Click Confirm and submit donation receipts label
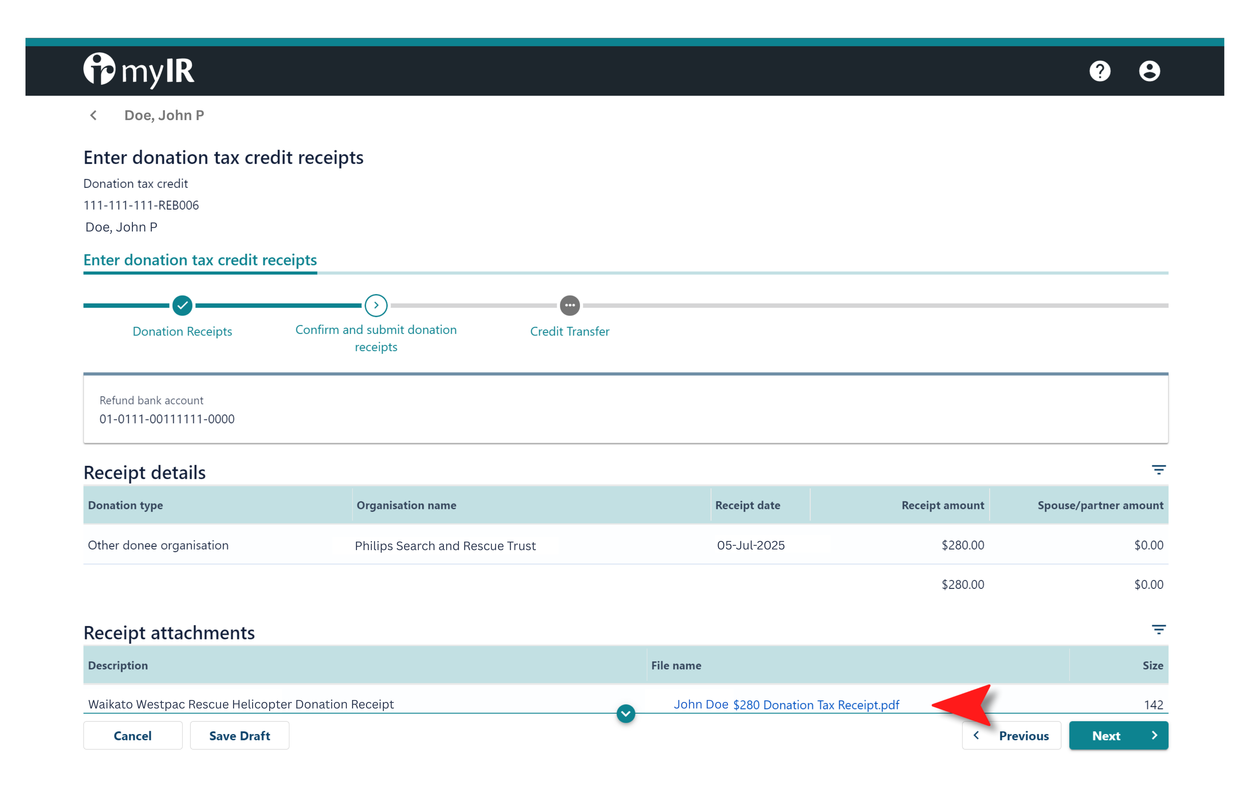Screen dimensions: 1245x785 coord(376,338)
